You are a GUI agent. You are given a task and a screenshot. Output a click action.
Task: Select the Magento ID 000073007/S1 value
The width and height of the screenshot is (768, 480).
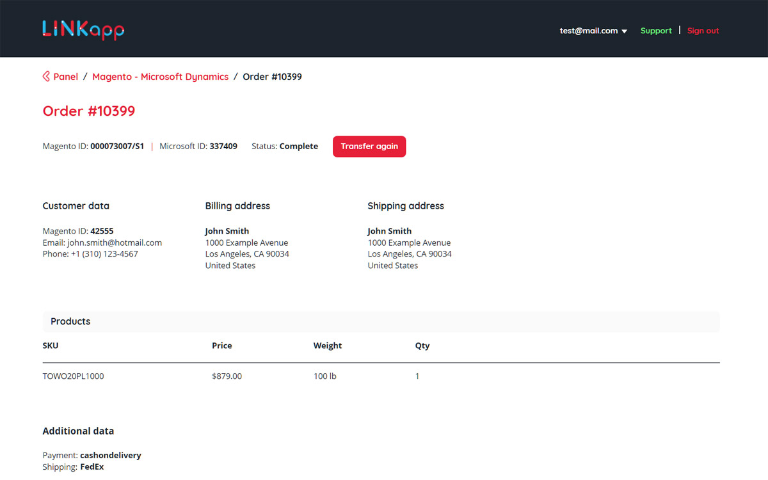coord(117,147)
